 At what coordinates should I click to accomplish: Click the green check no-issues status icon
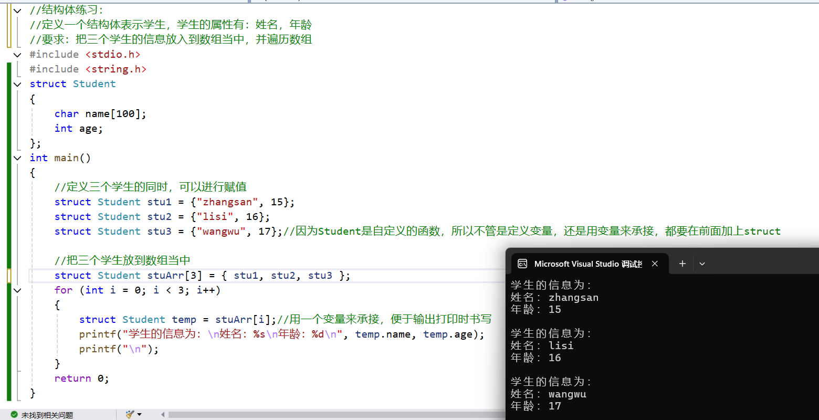14,415
